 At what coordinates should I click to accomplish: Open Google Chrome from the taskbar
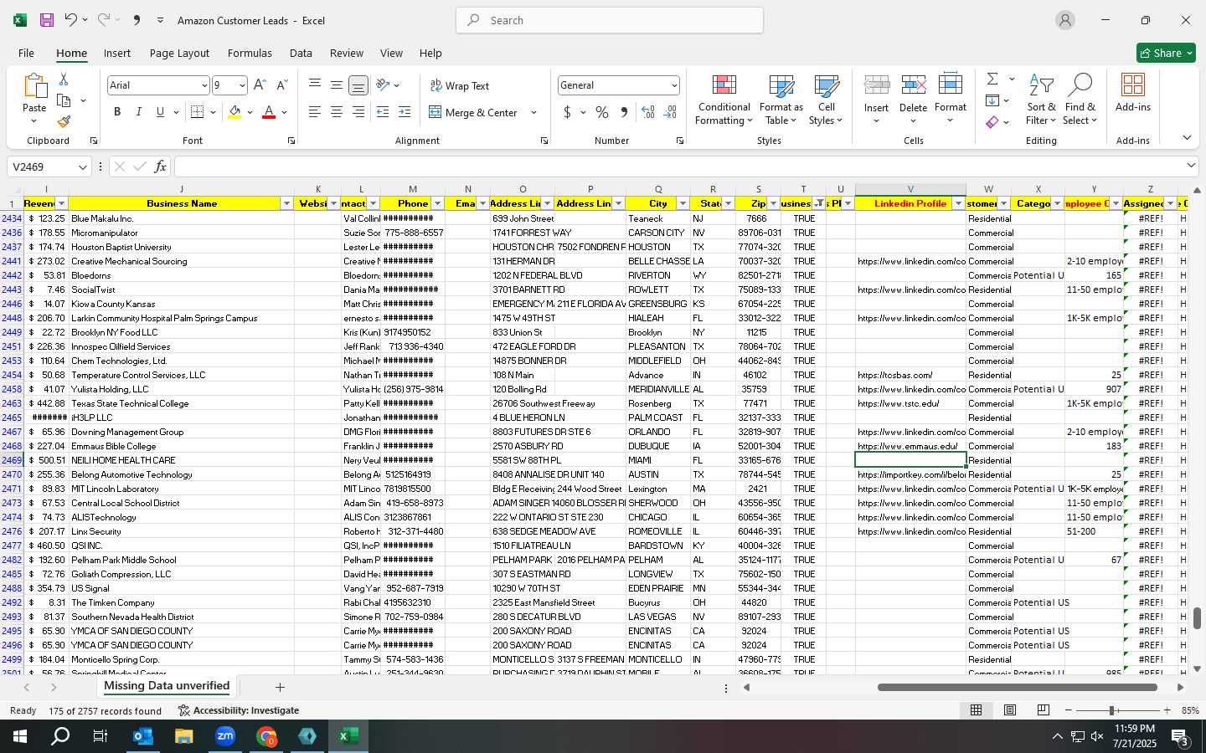click(x=266, y=736)
